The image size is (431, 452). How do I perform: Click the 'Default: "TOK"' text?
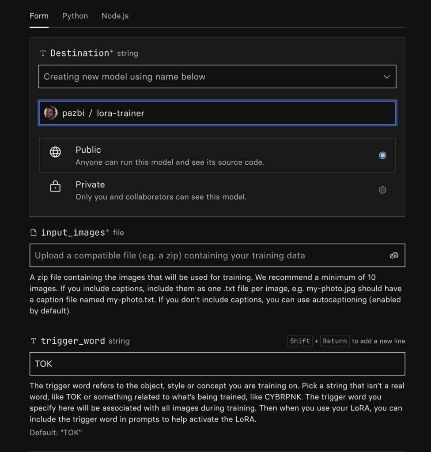pyautogui.click(x=56, y=433)
